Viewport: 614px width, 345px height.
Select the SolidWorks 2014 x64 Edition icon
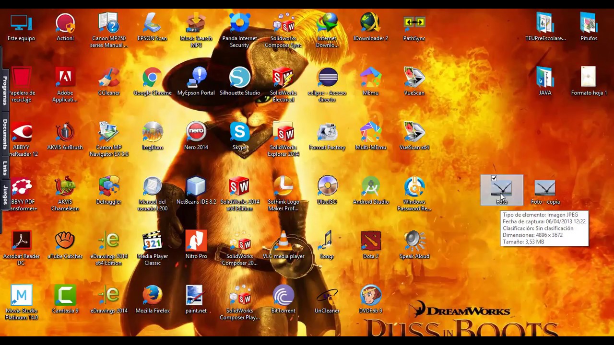point(240,187)
